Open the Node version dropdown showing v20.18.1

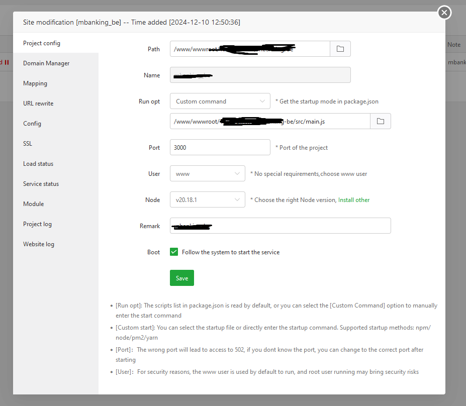click(207, 199)
